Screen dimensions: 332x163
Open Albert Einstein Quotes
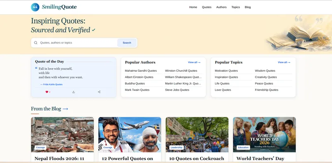click(139, 77)
